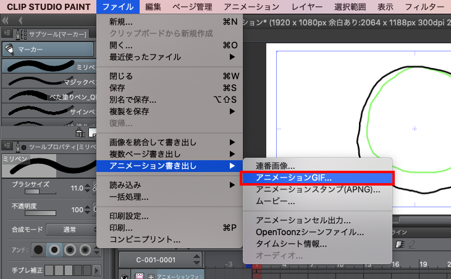Select weak anti-aliasing option (second, highlighted)
This screenshot has height=279, width=451.
tap(54, 250)
